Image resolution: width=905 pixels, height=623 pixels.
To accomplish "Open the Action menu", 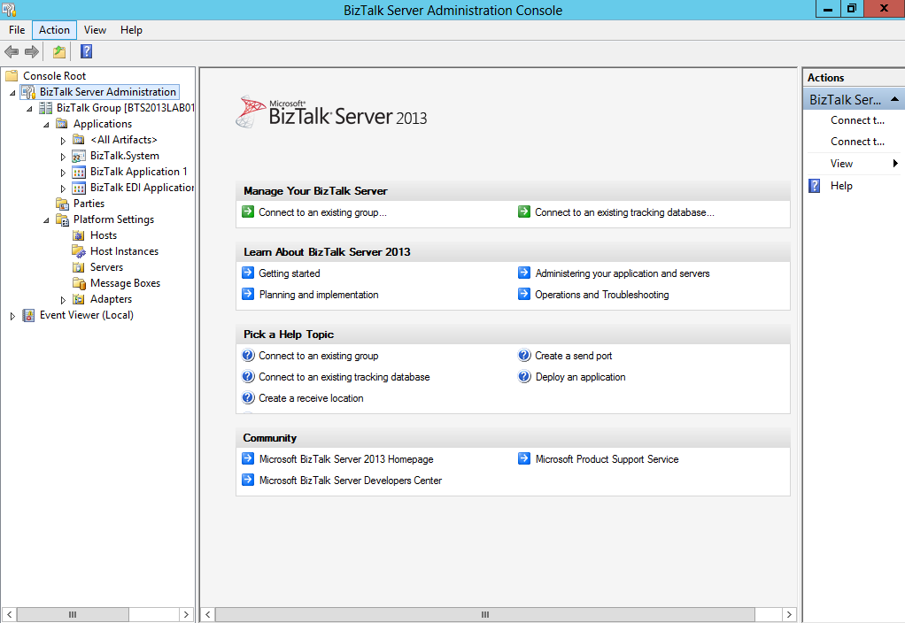I will [54, 30].
